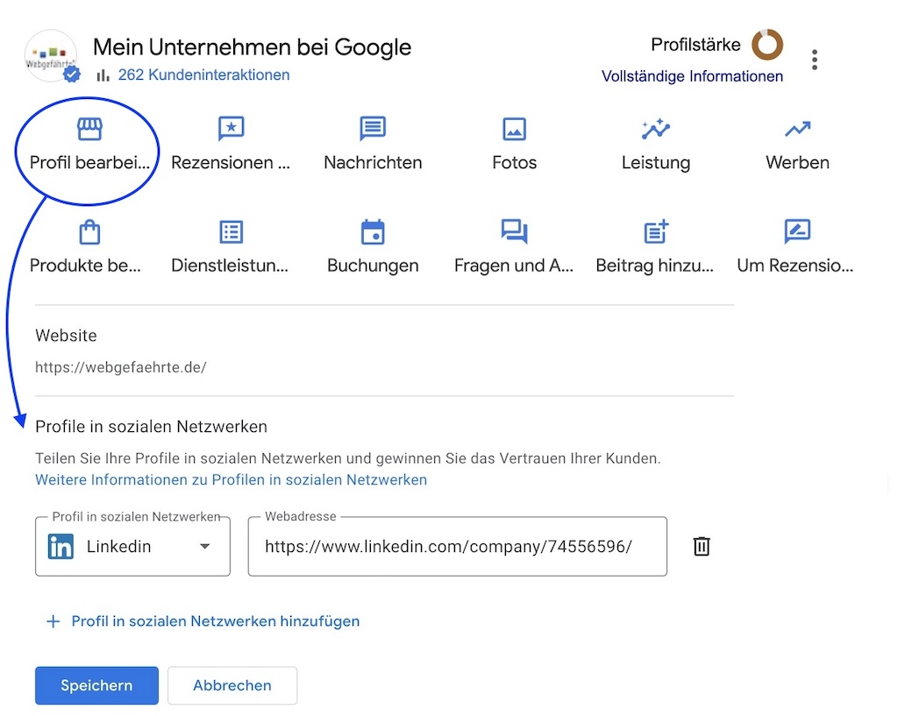
Task: Select the Fotos label
Action: tap(514, 162)
